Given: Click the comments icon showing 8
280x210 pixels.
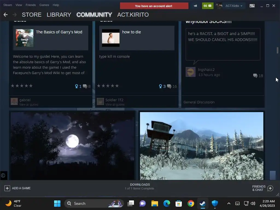Looking at the screenshot, I should (85, 86).
